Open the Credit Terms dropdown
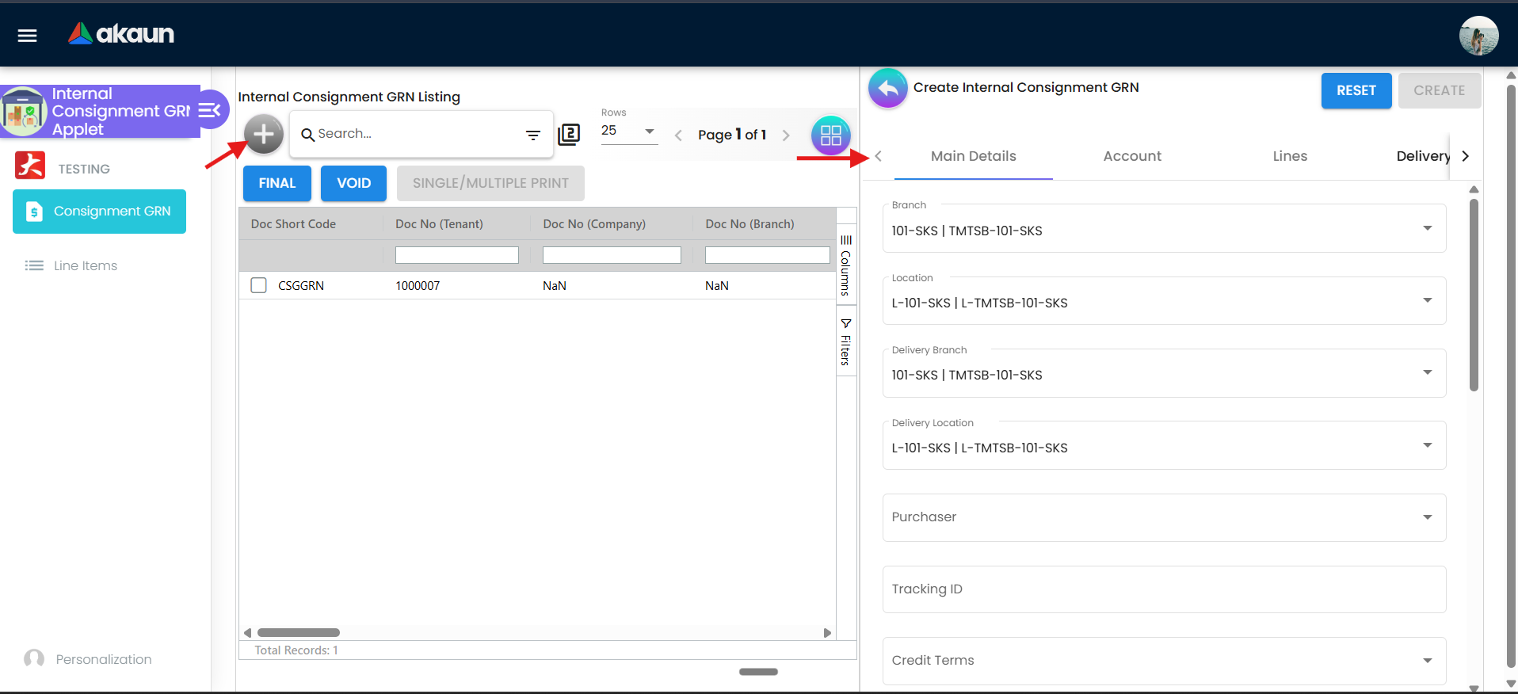1518x694 pixels. tap(1164, 661)
